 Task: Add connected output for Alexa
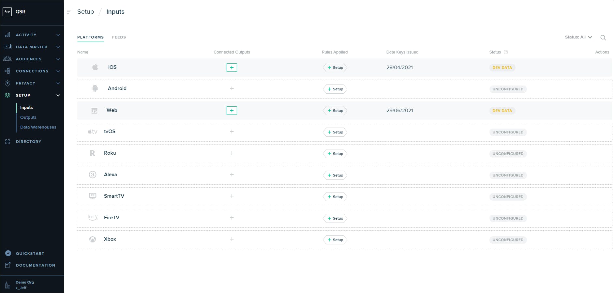coord(232,175)
